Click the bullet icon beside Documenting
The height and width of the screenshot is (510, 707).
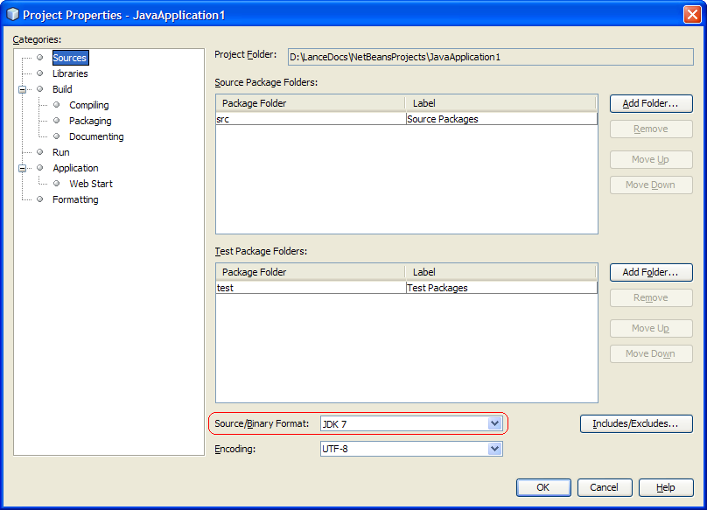[56, 136]
